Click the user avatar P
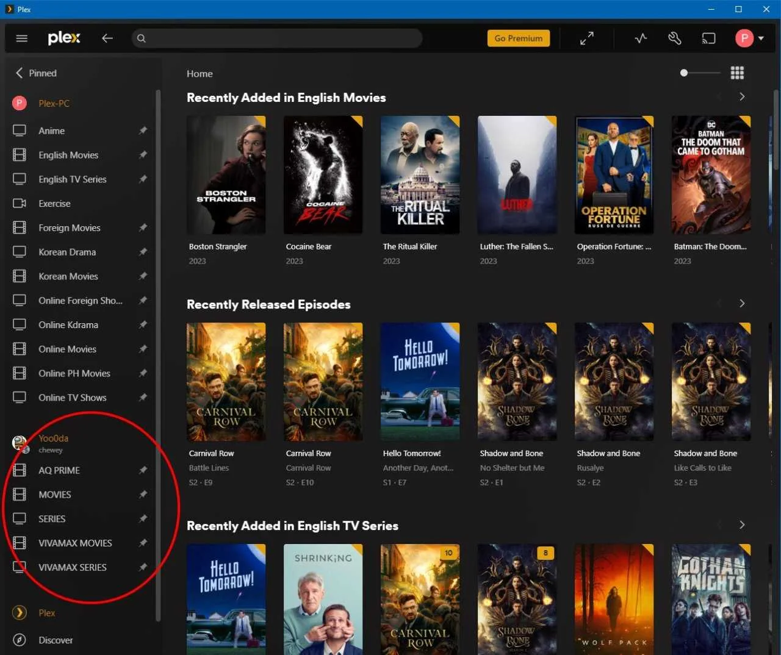 click(x=744, y=38)
